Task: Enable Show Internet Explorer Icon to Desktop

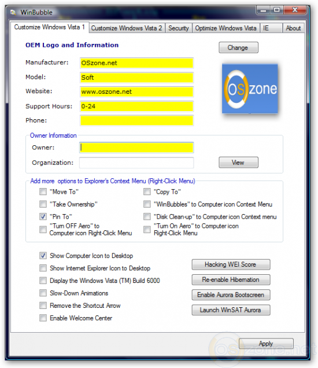Action: (x=43, y=268)
